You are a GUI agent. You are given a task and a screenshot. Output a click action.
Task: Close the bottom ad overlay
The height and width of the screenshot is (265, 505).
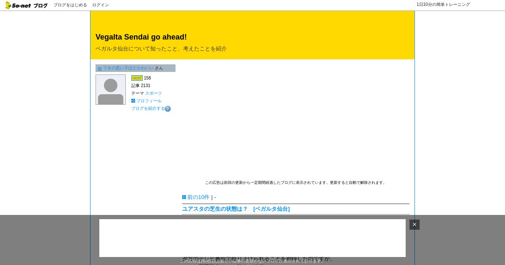point(415,225)
